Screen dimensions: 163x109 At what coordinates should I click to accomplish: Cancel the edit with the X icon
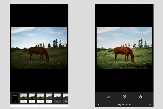pos(99,104)
